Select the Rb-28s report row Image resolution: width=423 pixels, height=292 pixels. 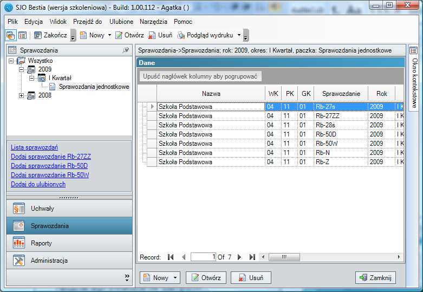point(275,125)
